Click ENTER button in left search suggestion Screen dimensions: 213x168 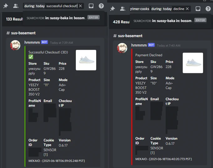pos(93,18)
